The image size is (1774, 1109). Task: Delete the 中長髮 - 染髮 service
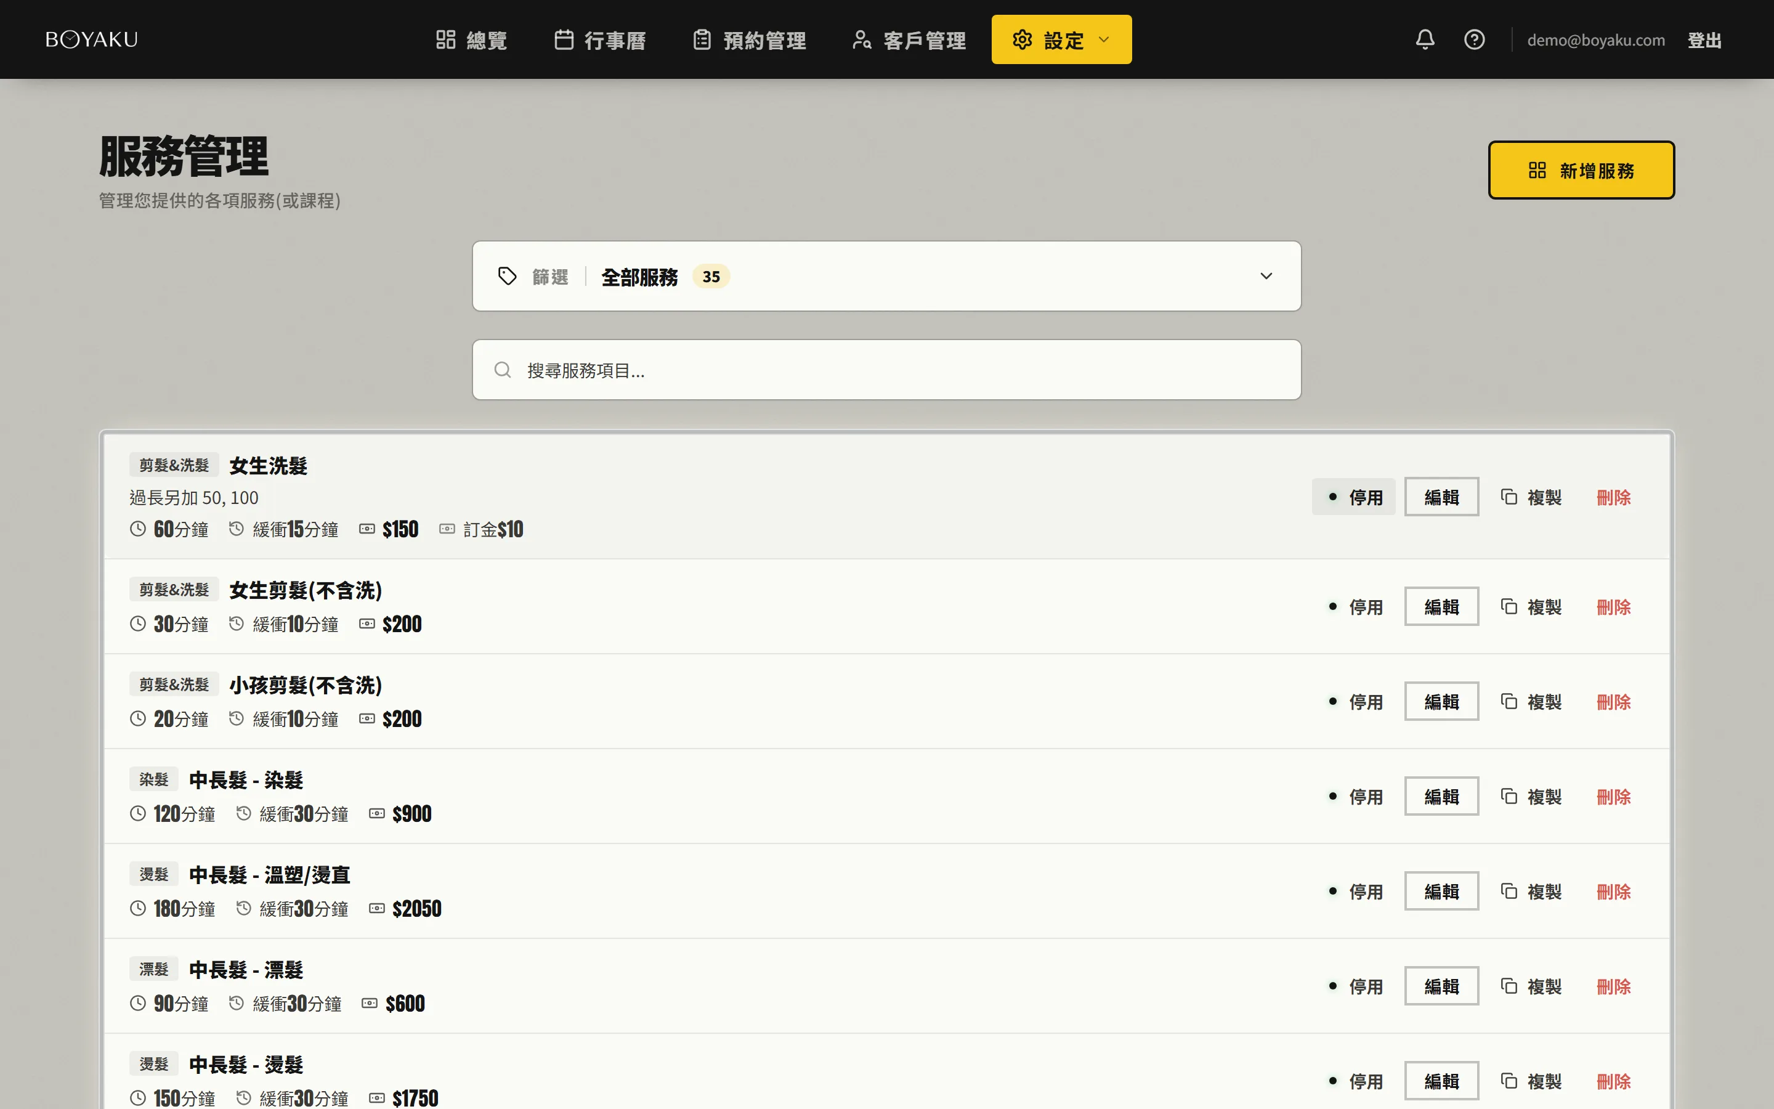1613,796
